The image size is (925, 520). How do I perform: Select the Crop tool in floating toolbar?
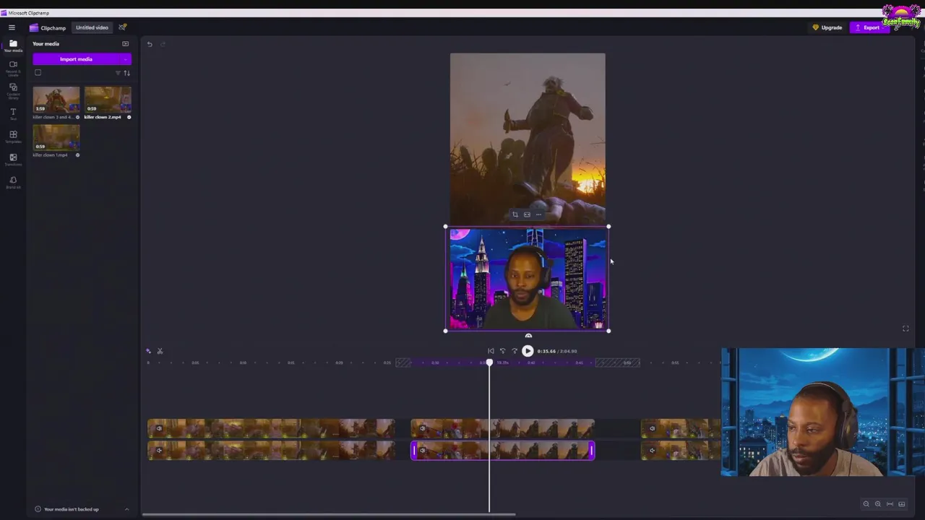515,214
